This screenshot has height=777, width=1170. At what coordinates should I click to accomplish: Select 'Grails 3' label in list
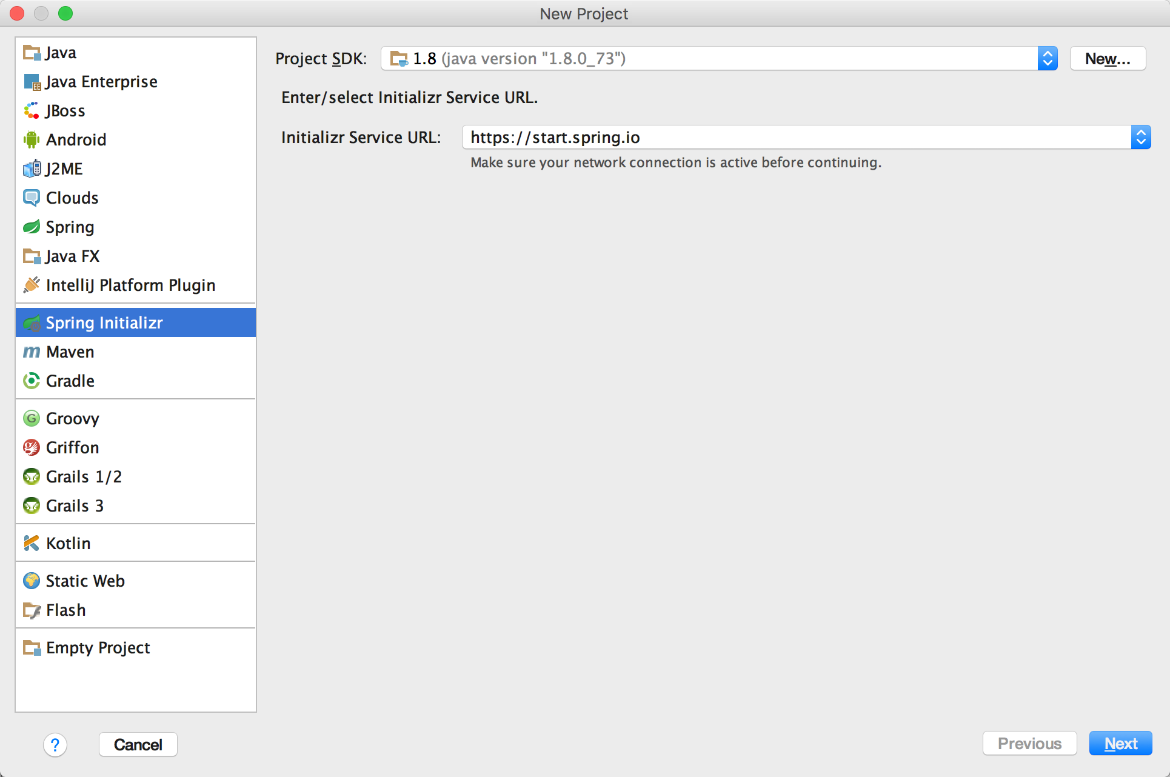point(75,506)
